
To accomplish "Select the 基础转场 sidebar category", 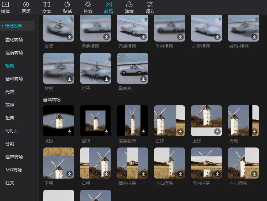I will coord(14,79).
